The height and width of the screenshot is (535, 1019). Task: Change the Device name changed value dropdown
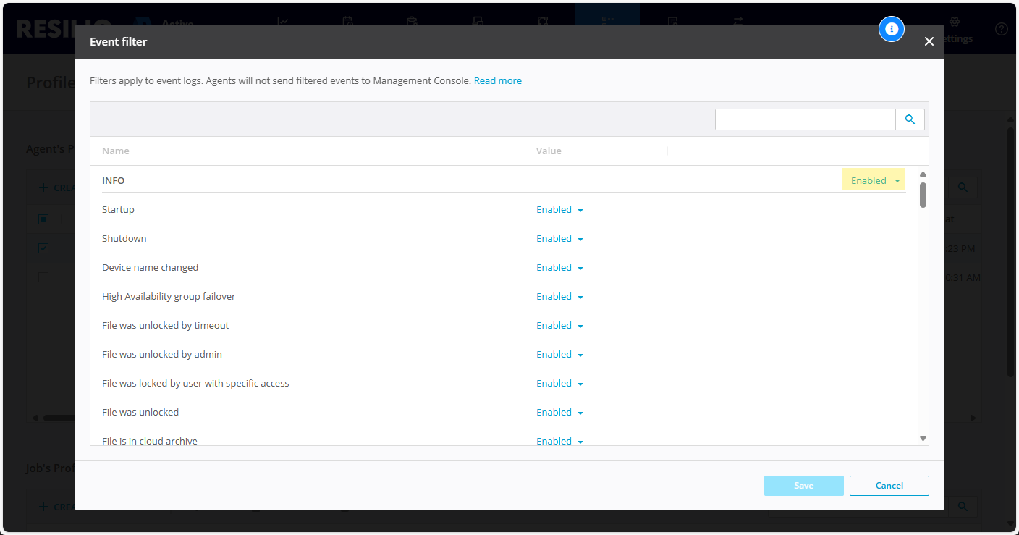(559, 268)
